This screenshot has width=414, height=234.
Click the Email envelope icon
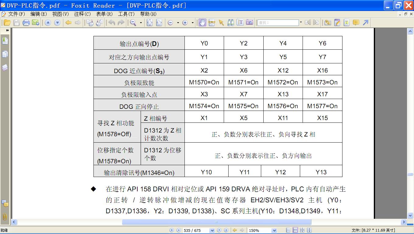pos(36,23)
